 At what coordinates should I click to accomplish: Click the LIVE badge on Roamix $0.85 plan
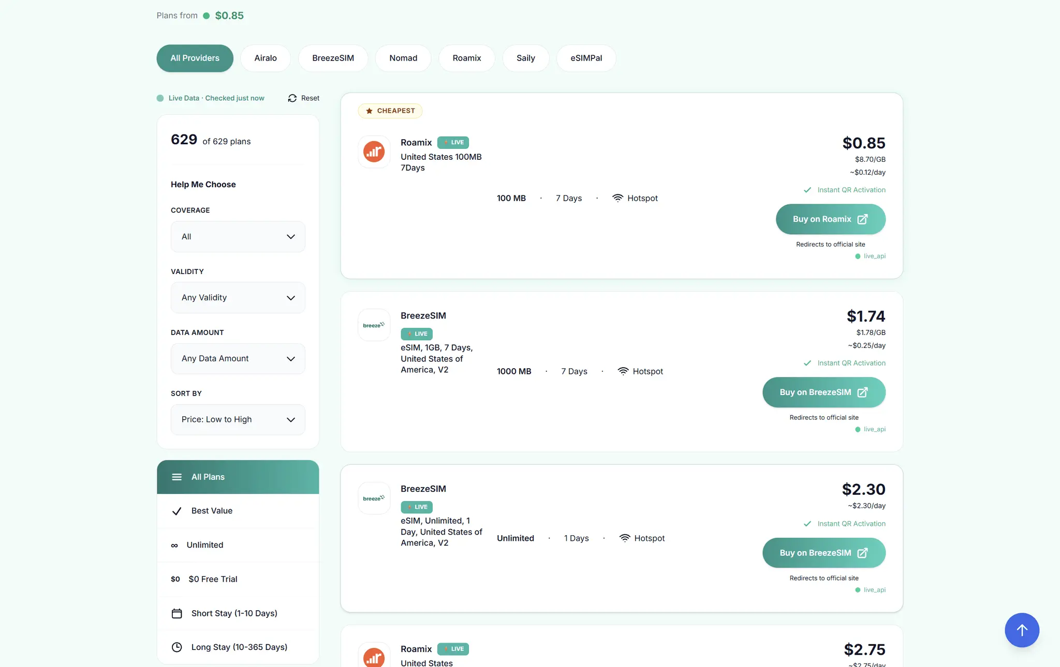point(453,143)
